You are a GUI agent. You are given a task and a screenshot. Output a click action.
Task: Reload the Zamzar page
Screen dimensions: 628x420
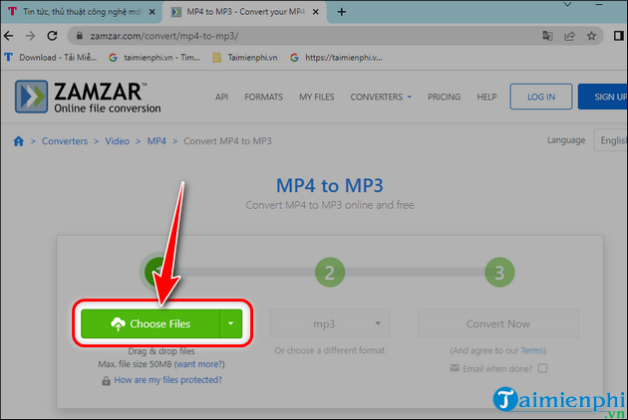[x=52, y=36]
